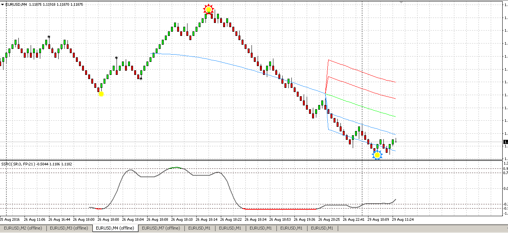The width and height of the screenshot is (508, 233).
Task: Open the EURUSD,M7 (offline) tab
Action: pos(161,228)
